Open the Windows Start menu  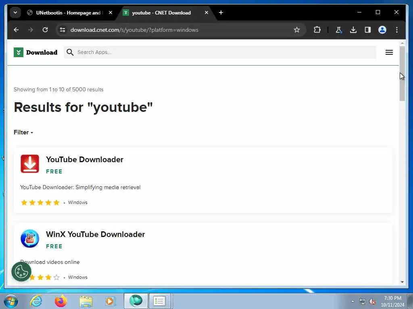[x=11, y=301]
